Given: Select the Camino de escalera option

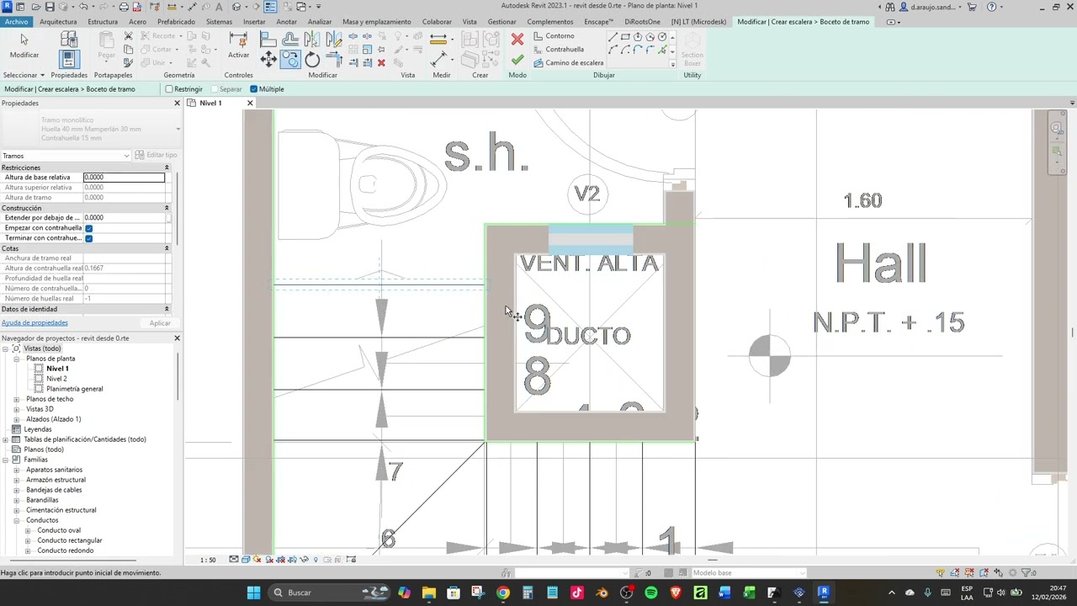Looking at the screenshot, I should click(x=568, y=63).
